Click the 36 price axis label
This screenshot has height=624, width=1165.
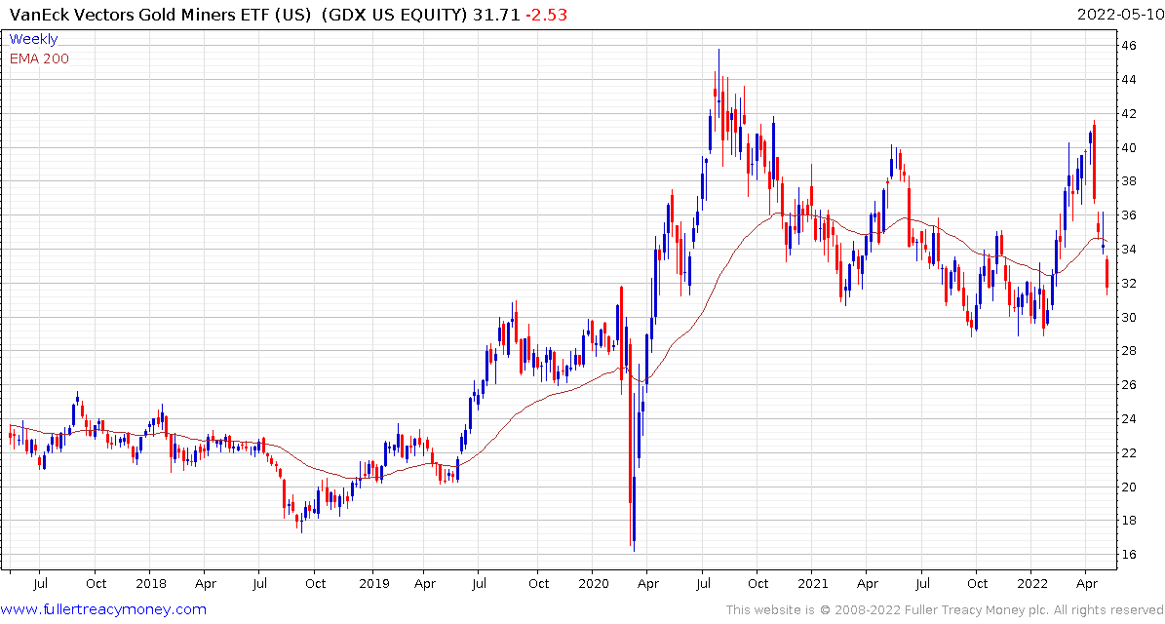coord(1129,215)
